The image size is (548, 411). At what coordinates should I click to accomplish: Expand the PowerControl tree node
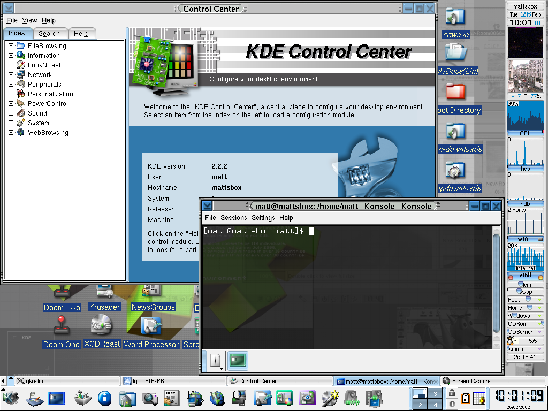click(11, 103)
